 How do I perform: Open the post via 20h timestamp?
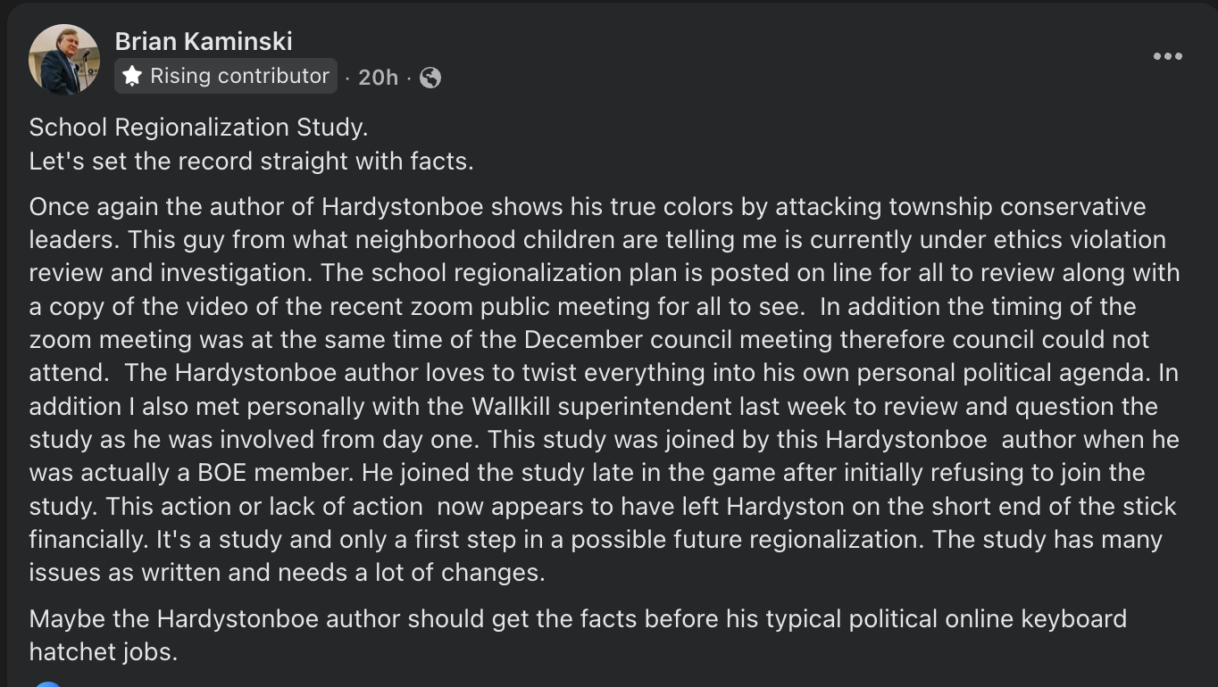coord(378,78)
